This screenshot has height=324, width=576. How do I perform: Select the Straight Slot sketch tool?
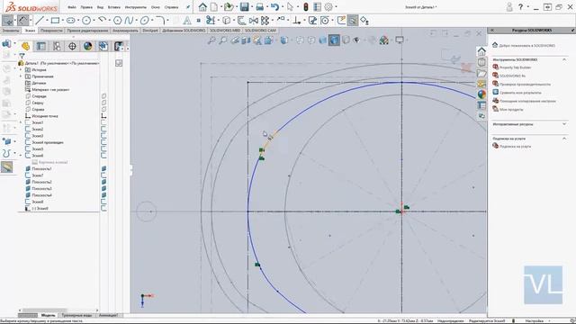(70, 21)
